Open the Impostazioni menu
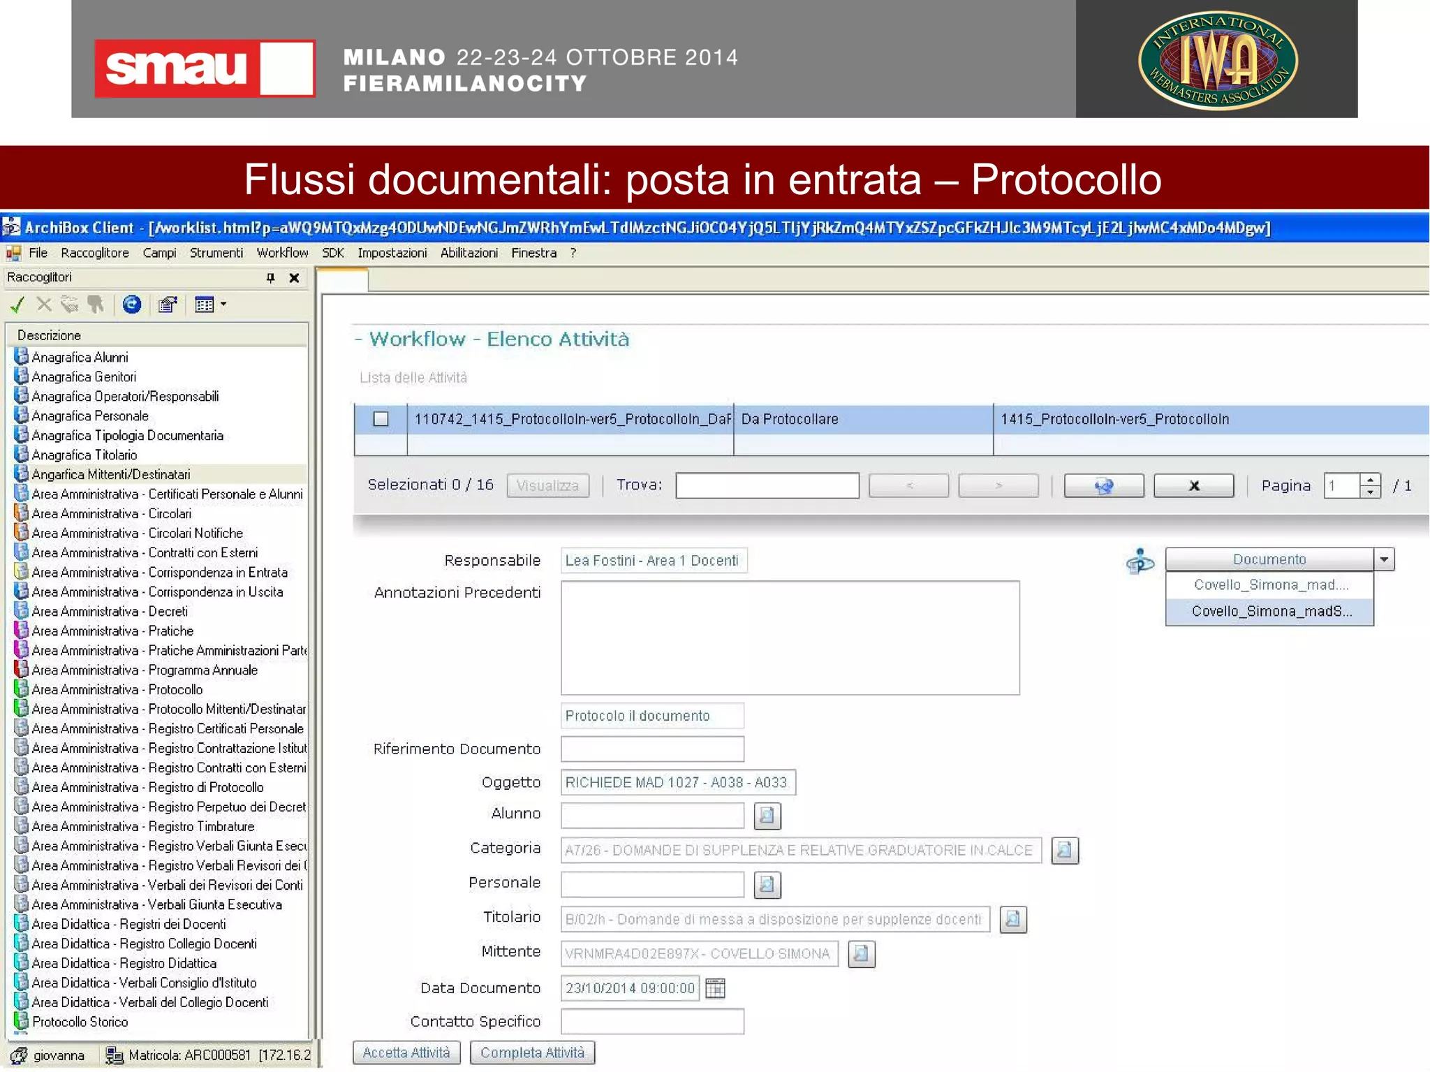This screenshot has height=1072, width=1430. 392,253
